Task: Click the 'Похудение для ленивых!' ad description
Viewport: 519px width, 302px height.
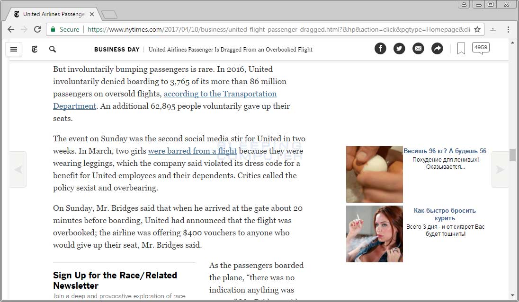Action: 446,163
